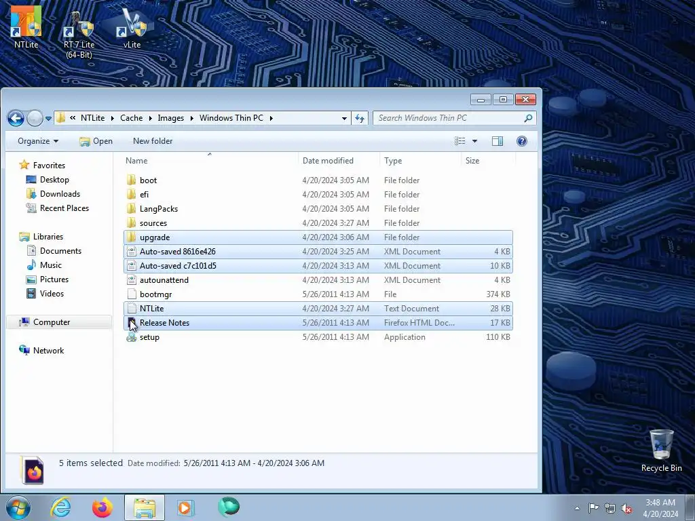Open Windows Media Player from the taskbar
Image resolution: width=695 pixels, height=521 pixels.
(185, 507)
